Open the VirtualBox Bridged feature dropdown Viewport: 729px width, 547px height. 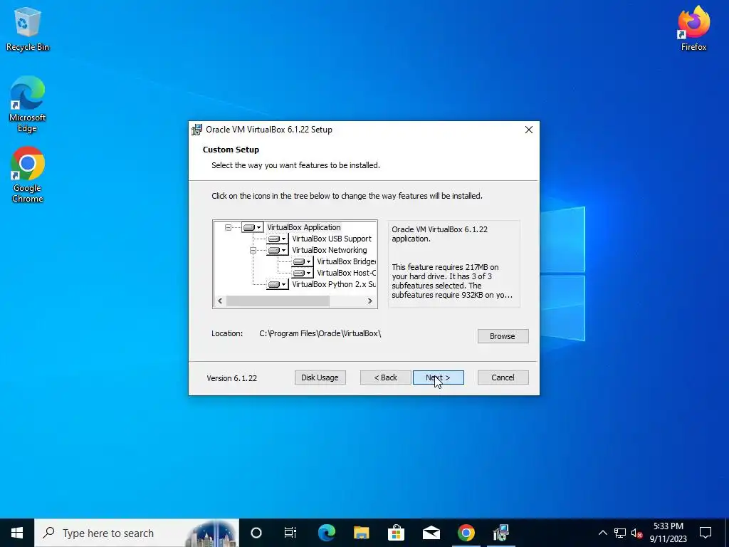[303, 262]
